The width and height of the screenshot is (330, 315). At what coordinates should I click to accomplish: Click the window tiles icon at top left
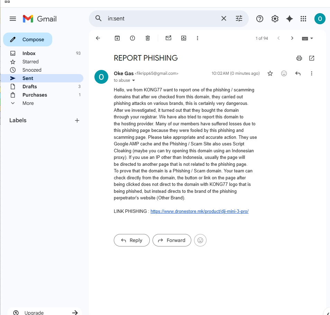click(x=7, y=2)
